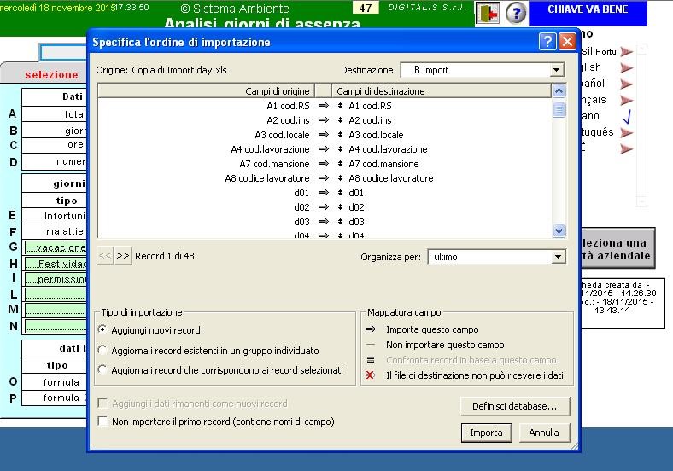Image resolution: width=673 pixels, height=471 pixels.
Task: Click the reorder handle beside destination A3 cod.locale
Action: (x=341, y=135)
